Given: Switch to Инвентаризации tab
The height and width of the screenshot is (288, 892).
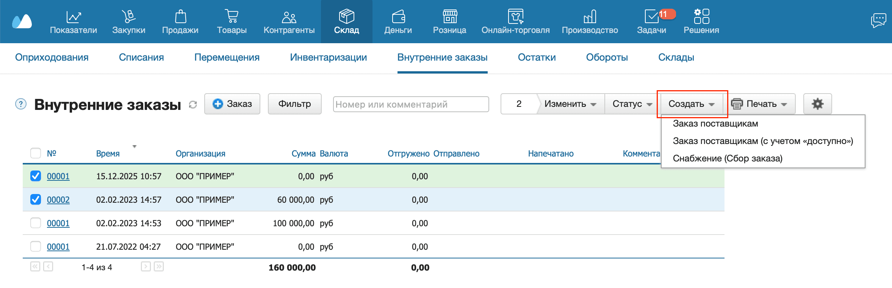Looking at the screenshot, I should [x=329, y=57].
